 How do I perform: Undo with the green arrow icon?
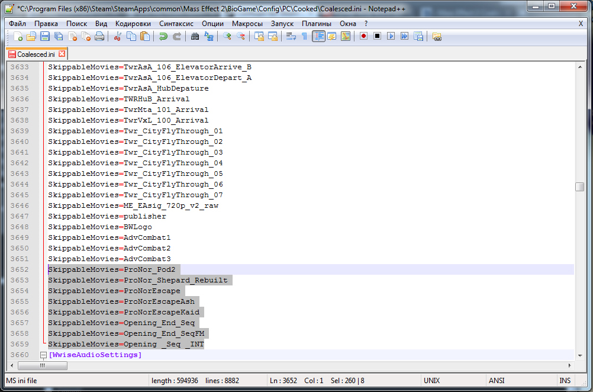tap(163, 36)
